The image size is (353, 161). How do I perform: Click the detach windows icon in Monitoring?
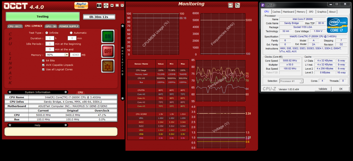(237, 5)
